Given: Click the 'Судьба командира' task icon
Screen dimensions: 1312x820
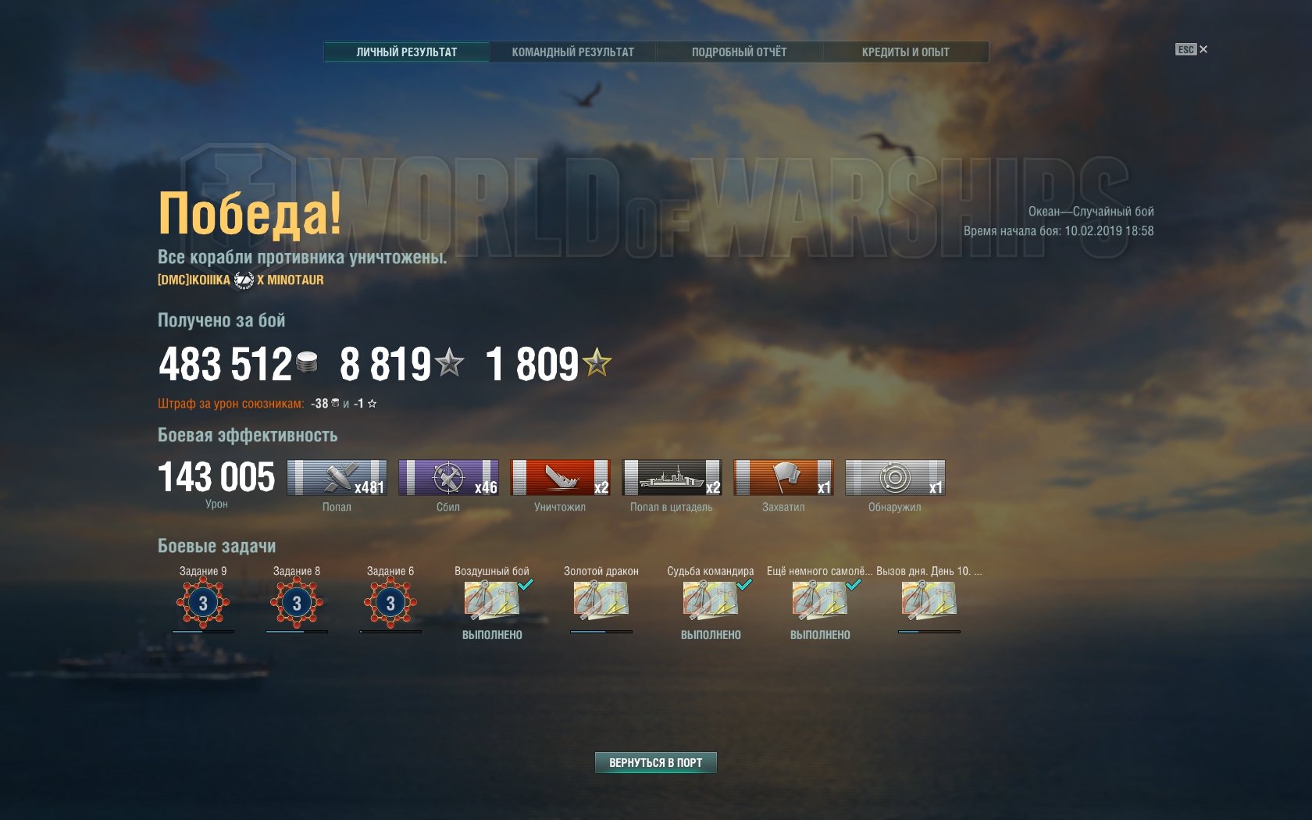Looking at the screenshot, I should tap(711, 601).
